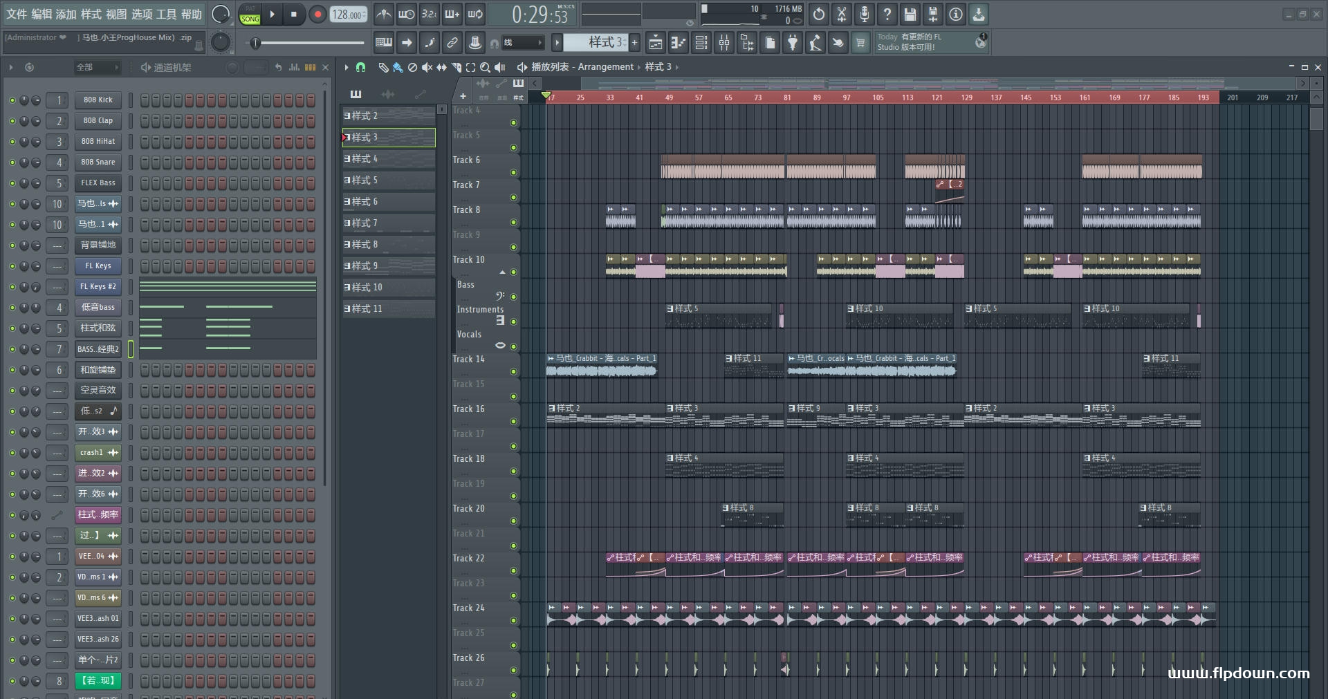The height and width of the screenshot is (699, 1328).
Task: Click the Stop button in transport
Action: click(294, 14)
